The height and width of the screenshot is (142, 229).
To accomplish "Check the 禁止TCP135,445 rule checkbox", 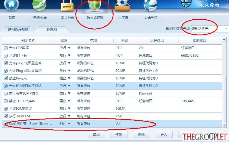I will (x=6, y=101).
